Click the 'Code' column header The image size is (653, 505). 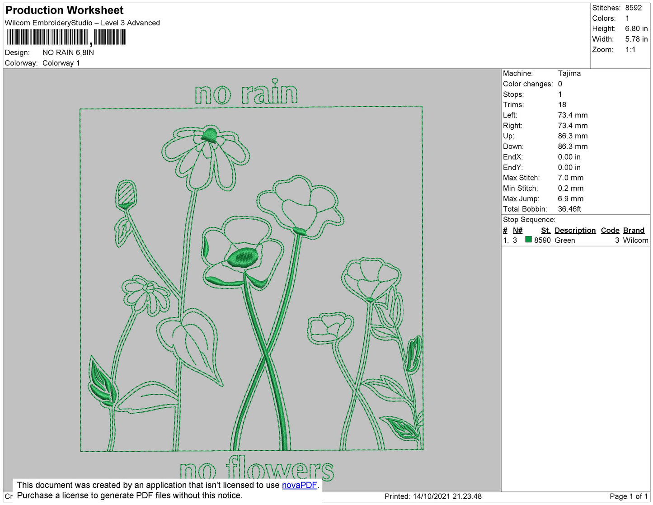pyautogui.click(x=610, y=231)
